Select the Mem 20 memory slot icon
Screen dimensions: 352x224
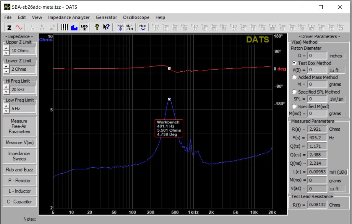[x=341, y=27]
